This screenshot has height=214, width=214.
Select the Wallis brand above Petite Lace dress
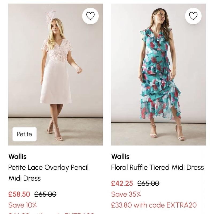click(x=17, y=156)
